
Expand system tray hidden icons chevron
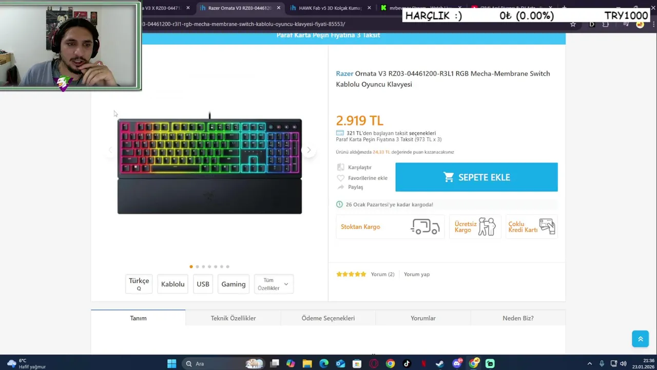click(x=589, y=364)
